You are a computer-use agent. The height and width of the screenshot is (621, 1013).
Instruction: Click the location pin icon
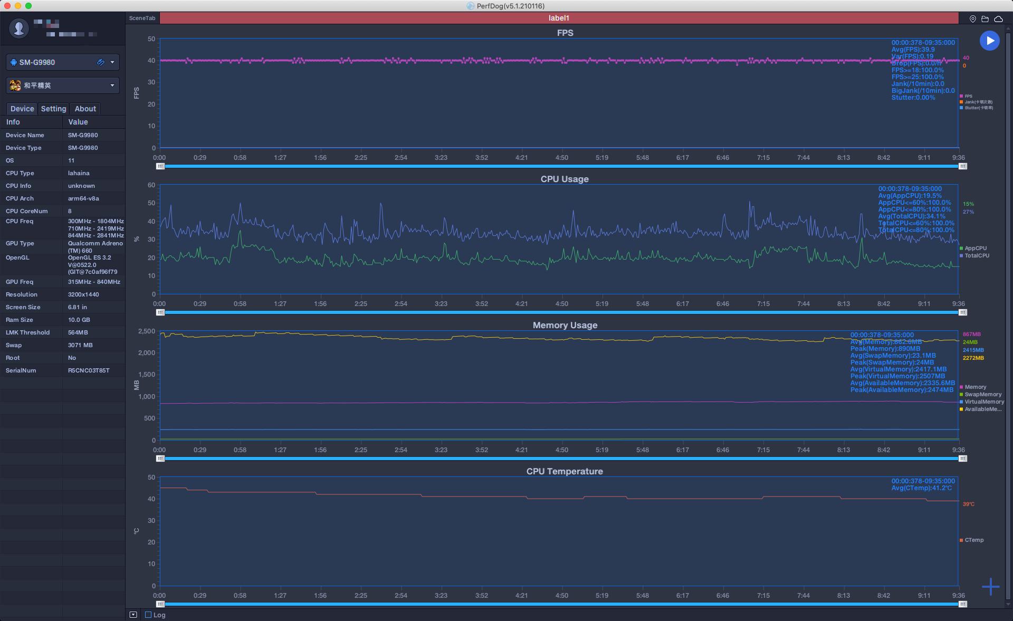[x=972, y=19]
